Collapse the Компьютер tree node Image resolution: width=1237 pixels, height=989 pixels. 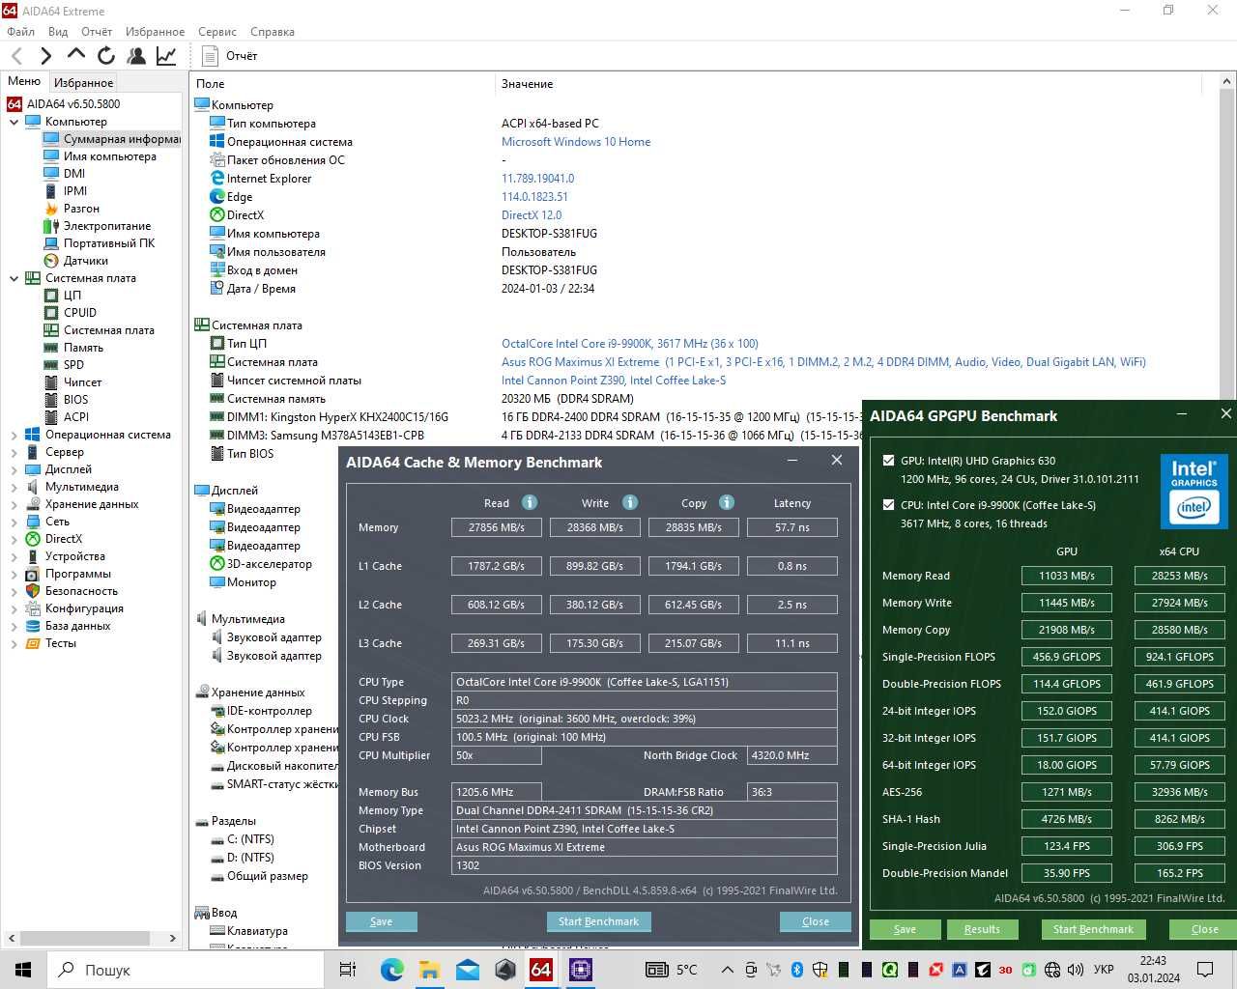pyautogui.click(x=14, y=122)
